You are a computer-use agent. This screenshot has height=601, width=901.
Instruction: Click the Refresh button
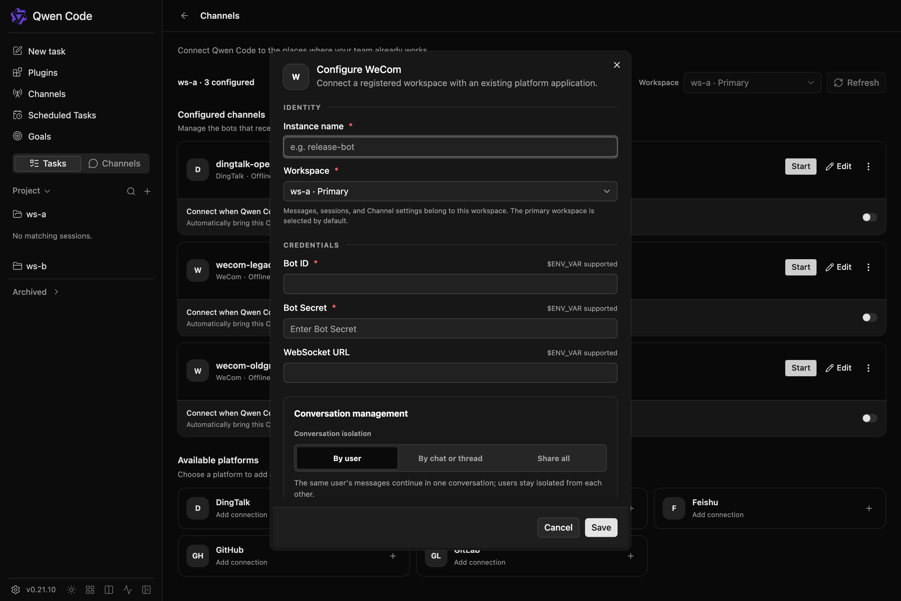(x=856, y=82)
